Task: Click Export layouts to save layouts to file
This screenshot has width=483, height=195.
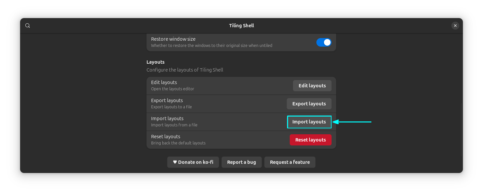Action: (309, 103)
